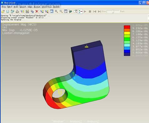149x123 pixels.
Task: Click the step back animation button
Action: pyautogui.click(x=95, y=12)
